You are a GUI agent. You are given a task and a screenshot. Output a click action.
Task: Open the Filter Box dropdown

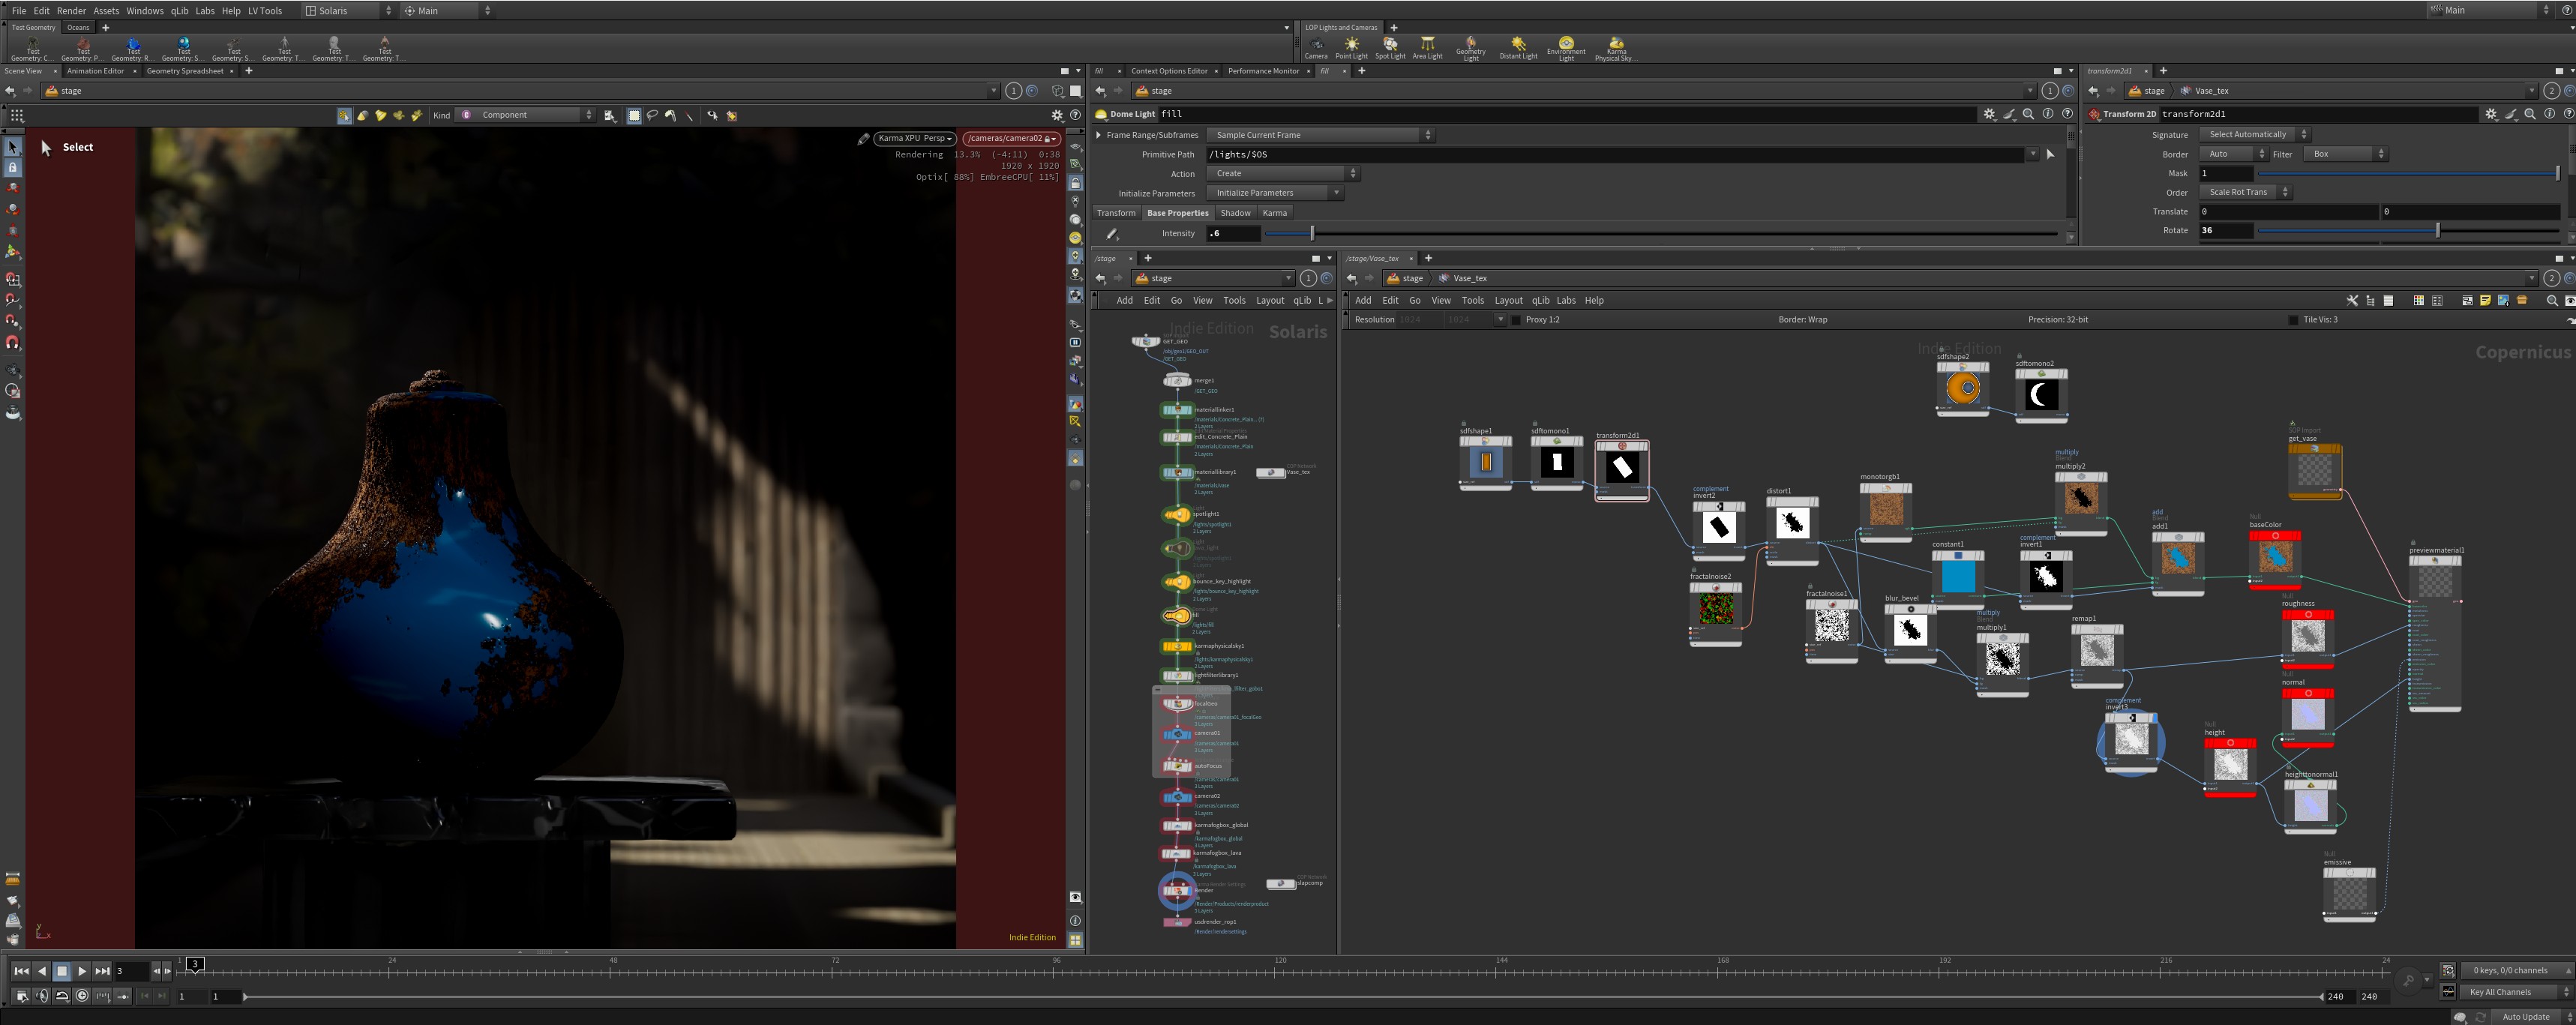(x=2345, y=154)
